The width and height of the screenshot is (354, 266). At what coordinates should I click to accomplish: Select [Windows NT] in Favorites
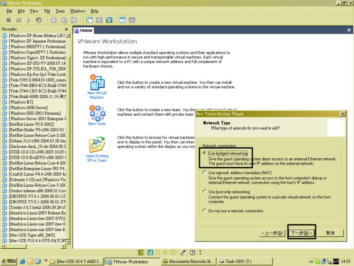coord(21,102)
